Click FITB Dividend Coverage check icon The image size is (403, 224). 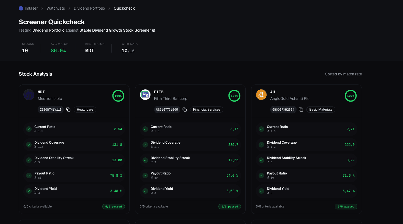click(x=145, y=145)
